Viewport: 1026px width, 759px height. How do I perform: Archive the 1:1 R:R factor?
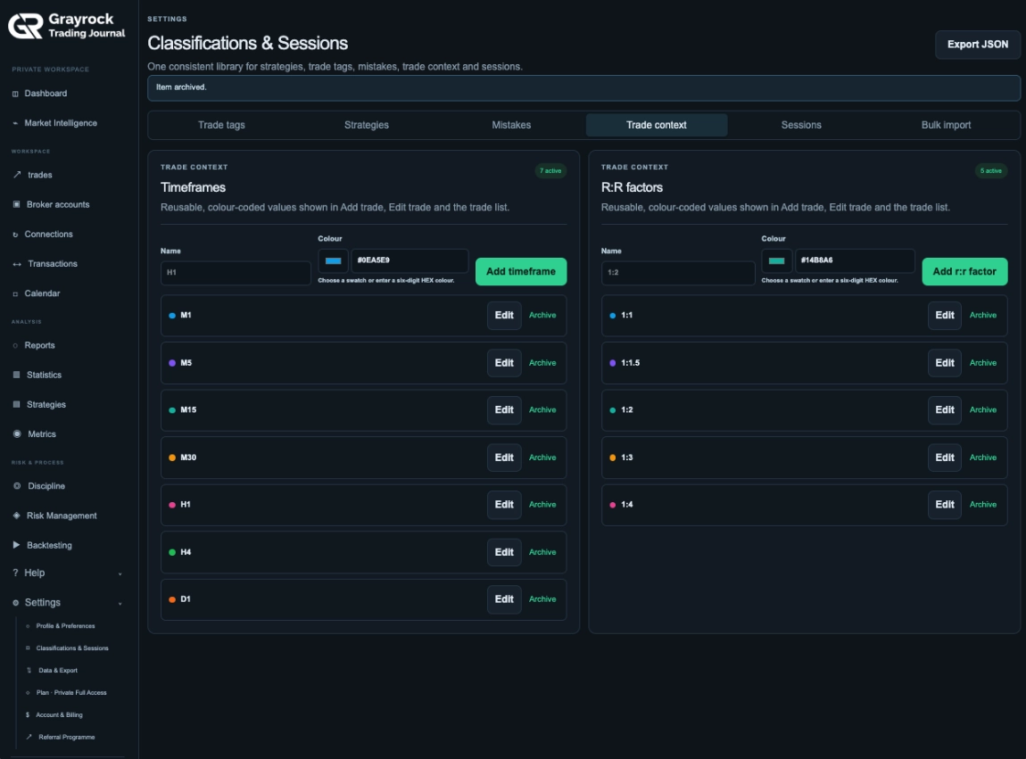pyautogui.click(x=983, y=316)
